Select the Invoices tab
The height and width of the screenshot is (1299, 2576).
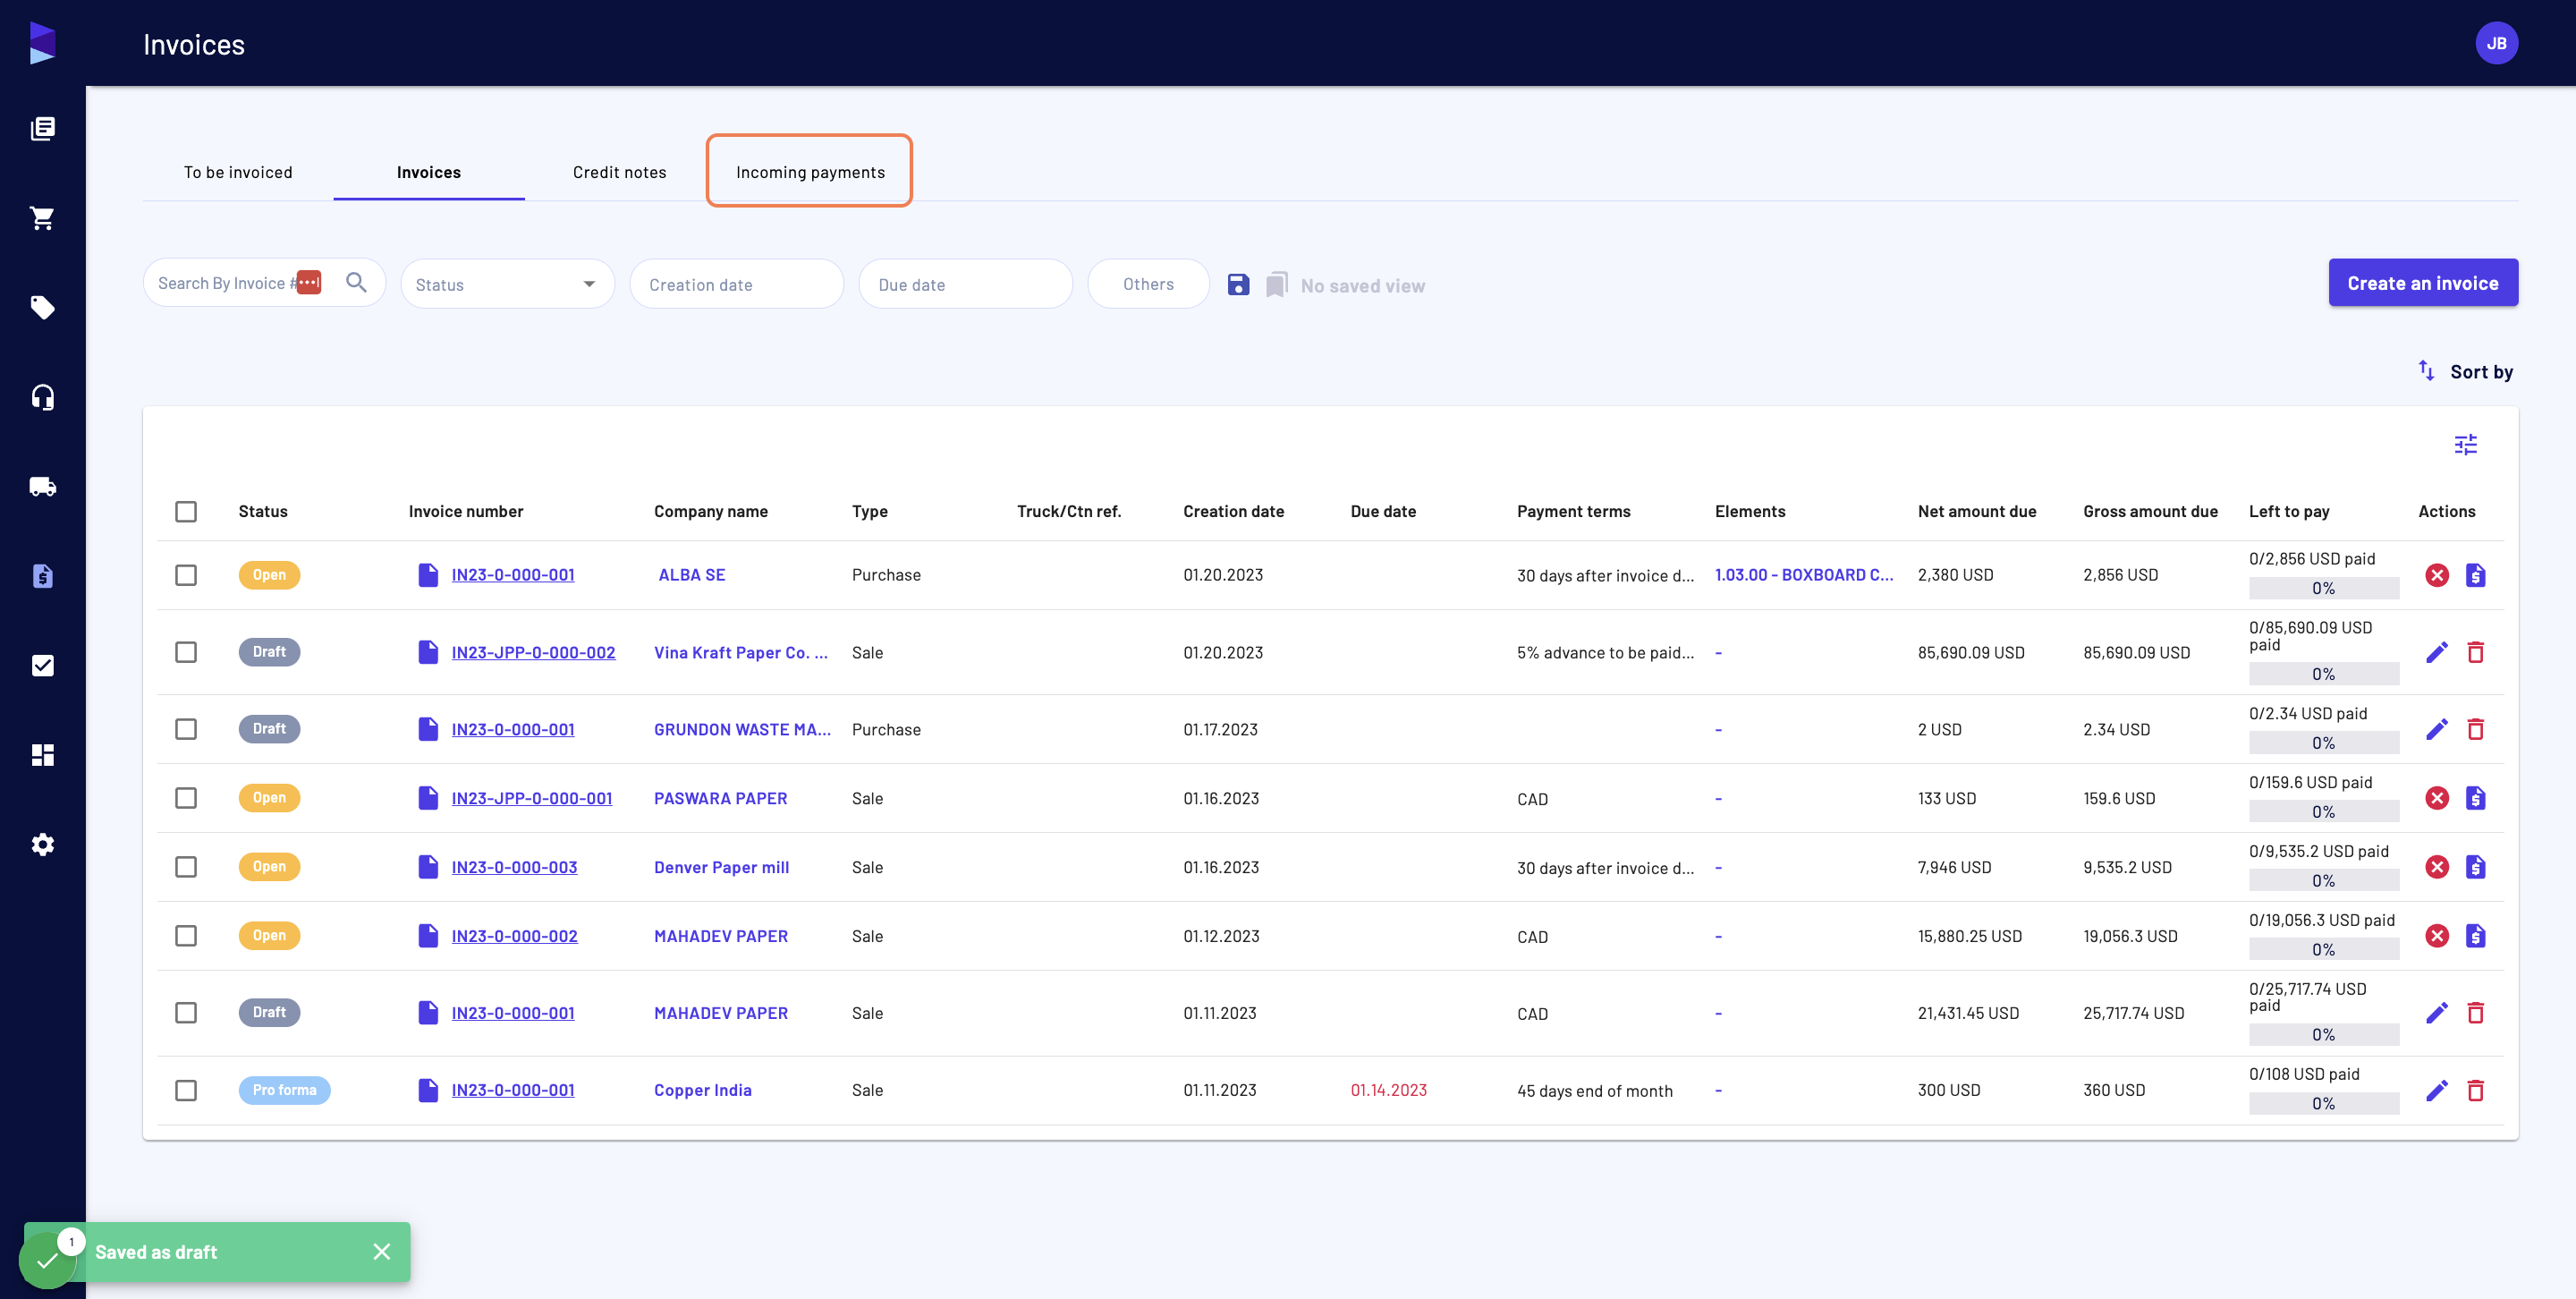pos(429,172)
